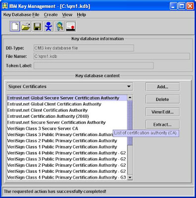Open the Key Database File menu
This screenshot has height=198, width=196.
pos(21,15)
